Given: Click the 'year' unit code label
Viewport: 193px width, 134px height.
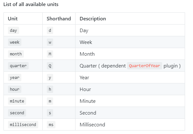Looking at the screenshot, I should click(x=15, y=78).
